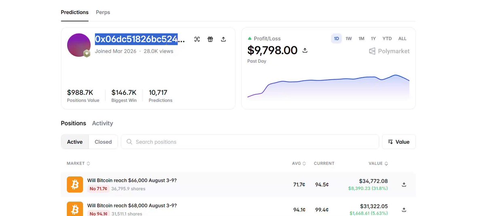Click the $988.7K Positions Value stat

click(x=83, y=96)
